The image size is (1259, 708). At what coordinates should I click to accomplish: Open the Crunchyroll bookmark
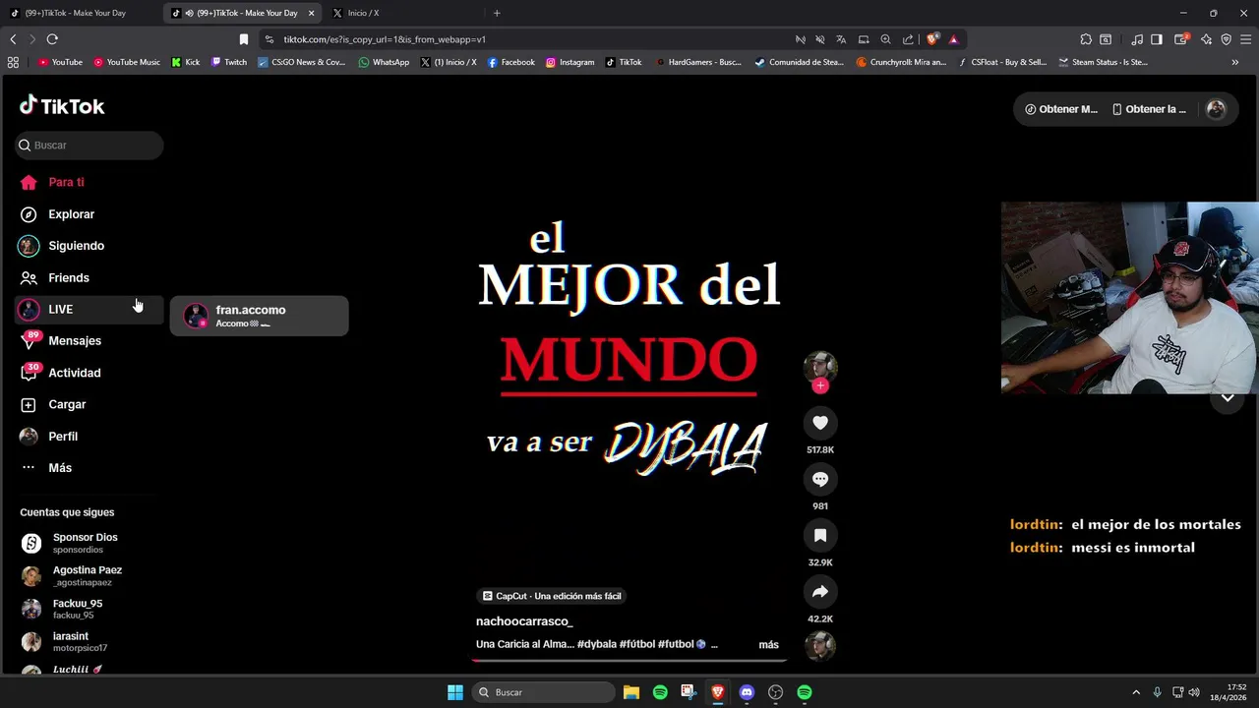tap(900, 62)
